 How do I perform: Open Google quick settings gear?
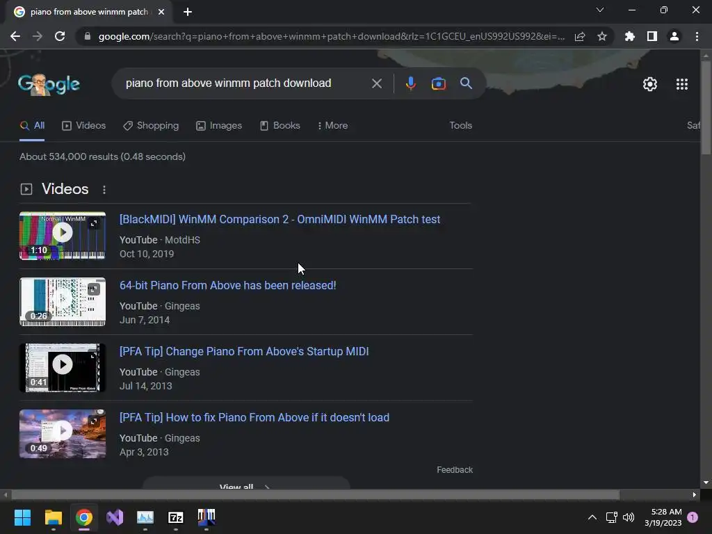650,84
